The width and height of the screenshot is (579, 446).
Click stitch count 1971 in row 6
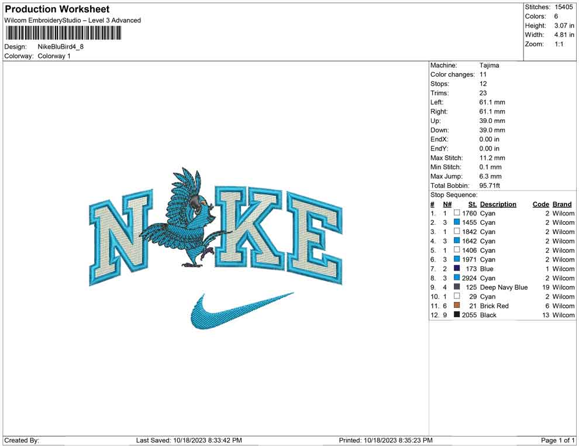tap(469, 259)
